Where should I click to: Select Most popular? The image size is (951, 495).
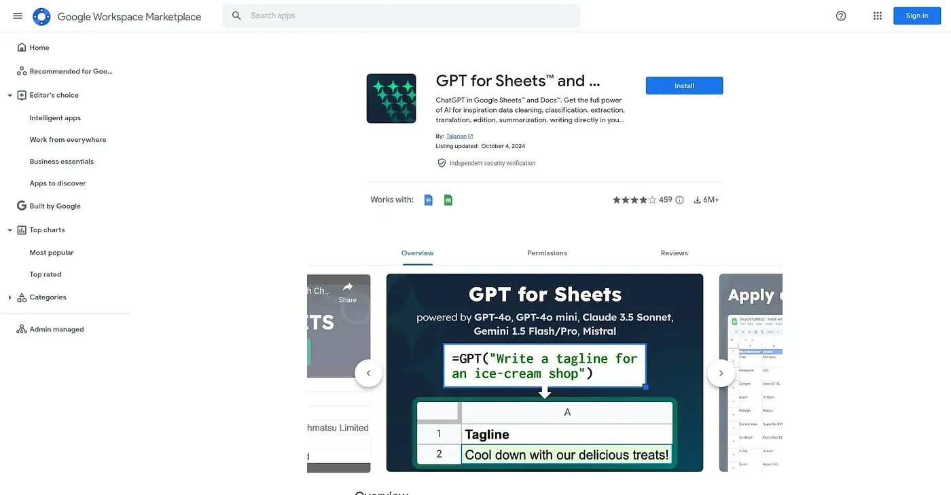click(x=52, y=253)
